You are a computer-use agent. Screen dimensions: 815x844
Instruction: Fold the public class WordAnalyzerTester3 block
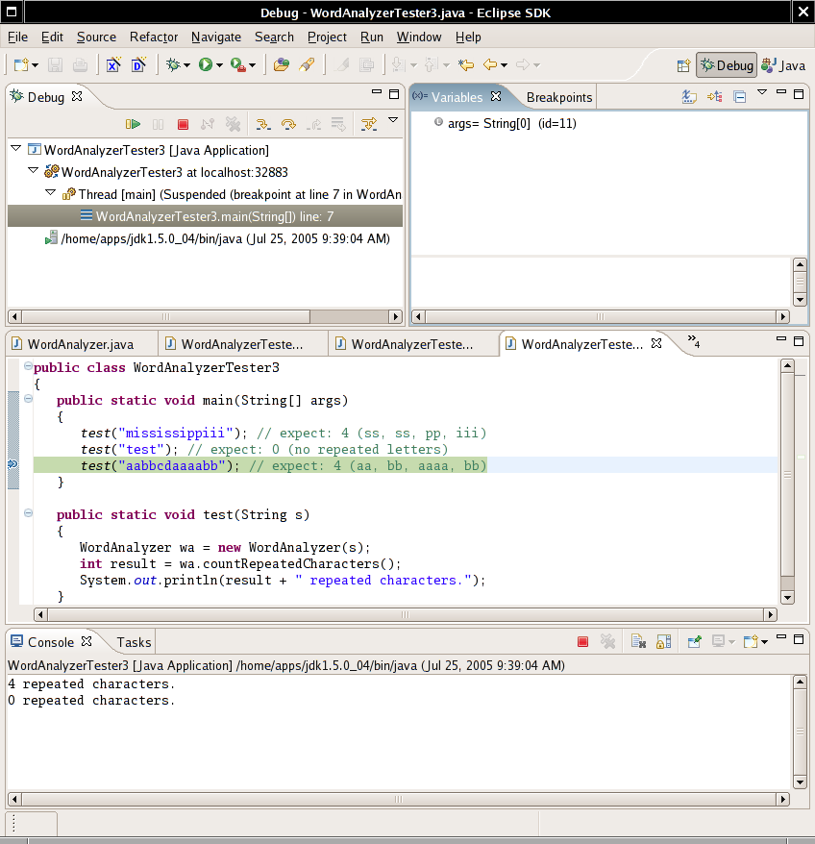coord(28,366)
